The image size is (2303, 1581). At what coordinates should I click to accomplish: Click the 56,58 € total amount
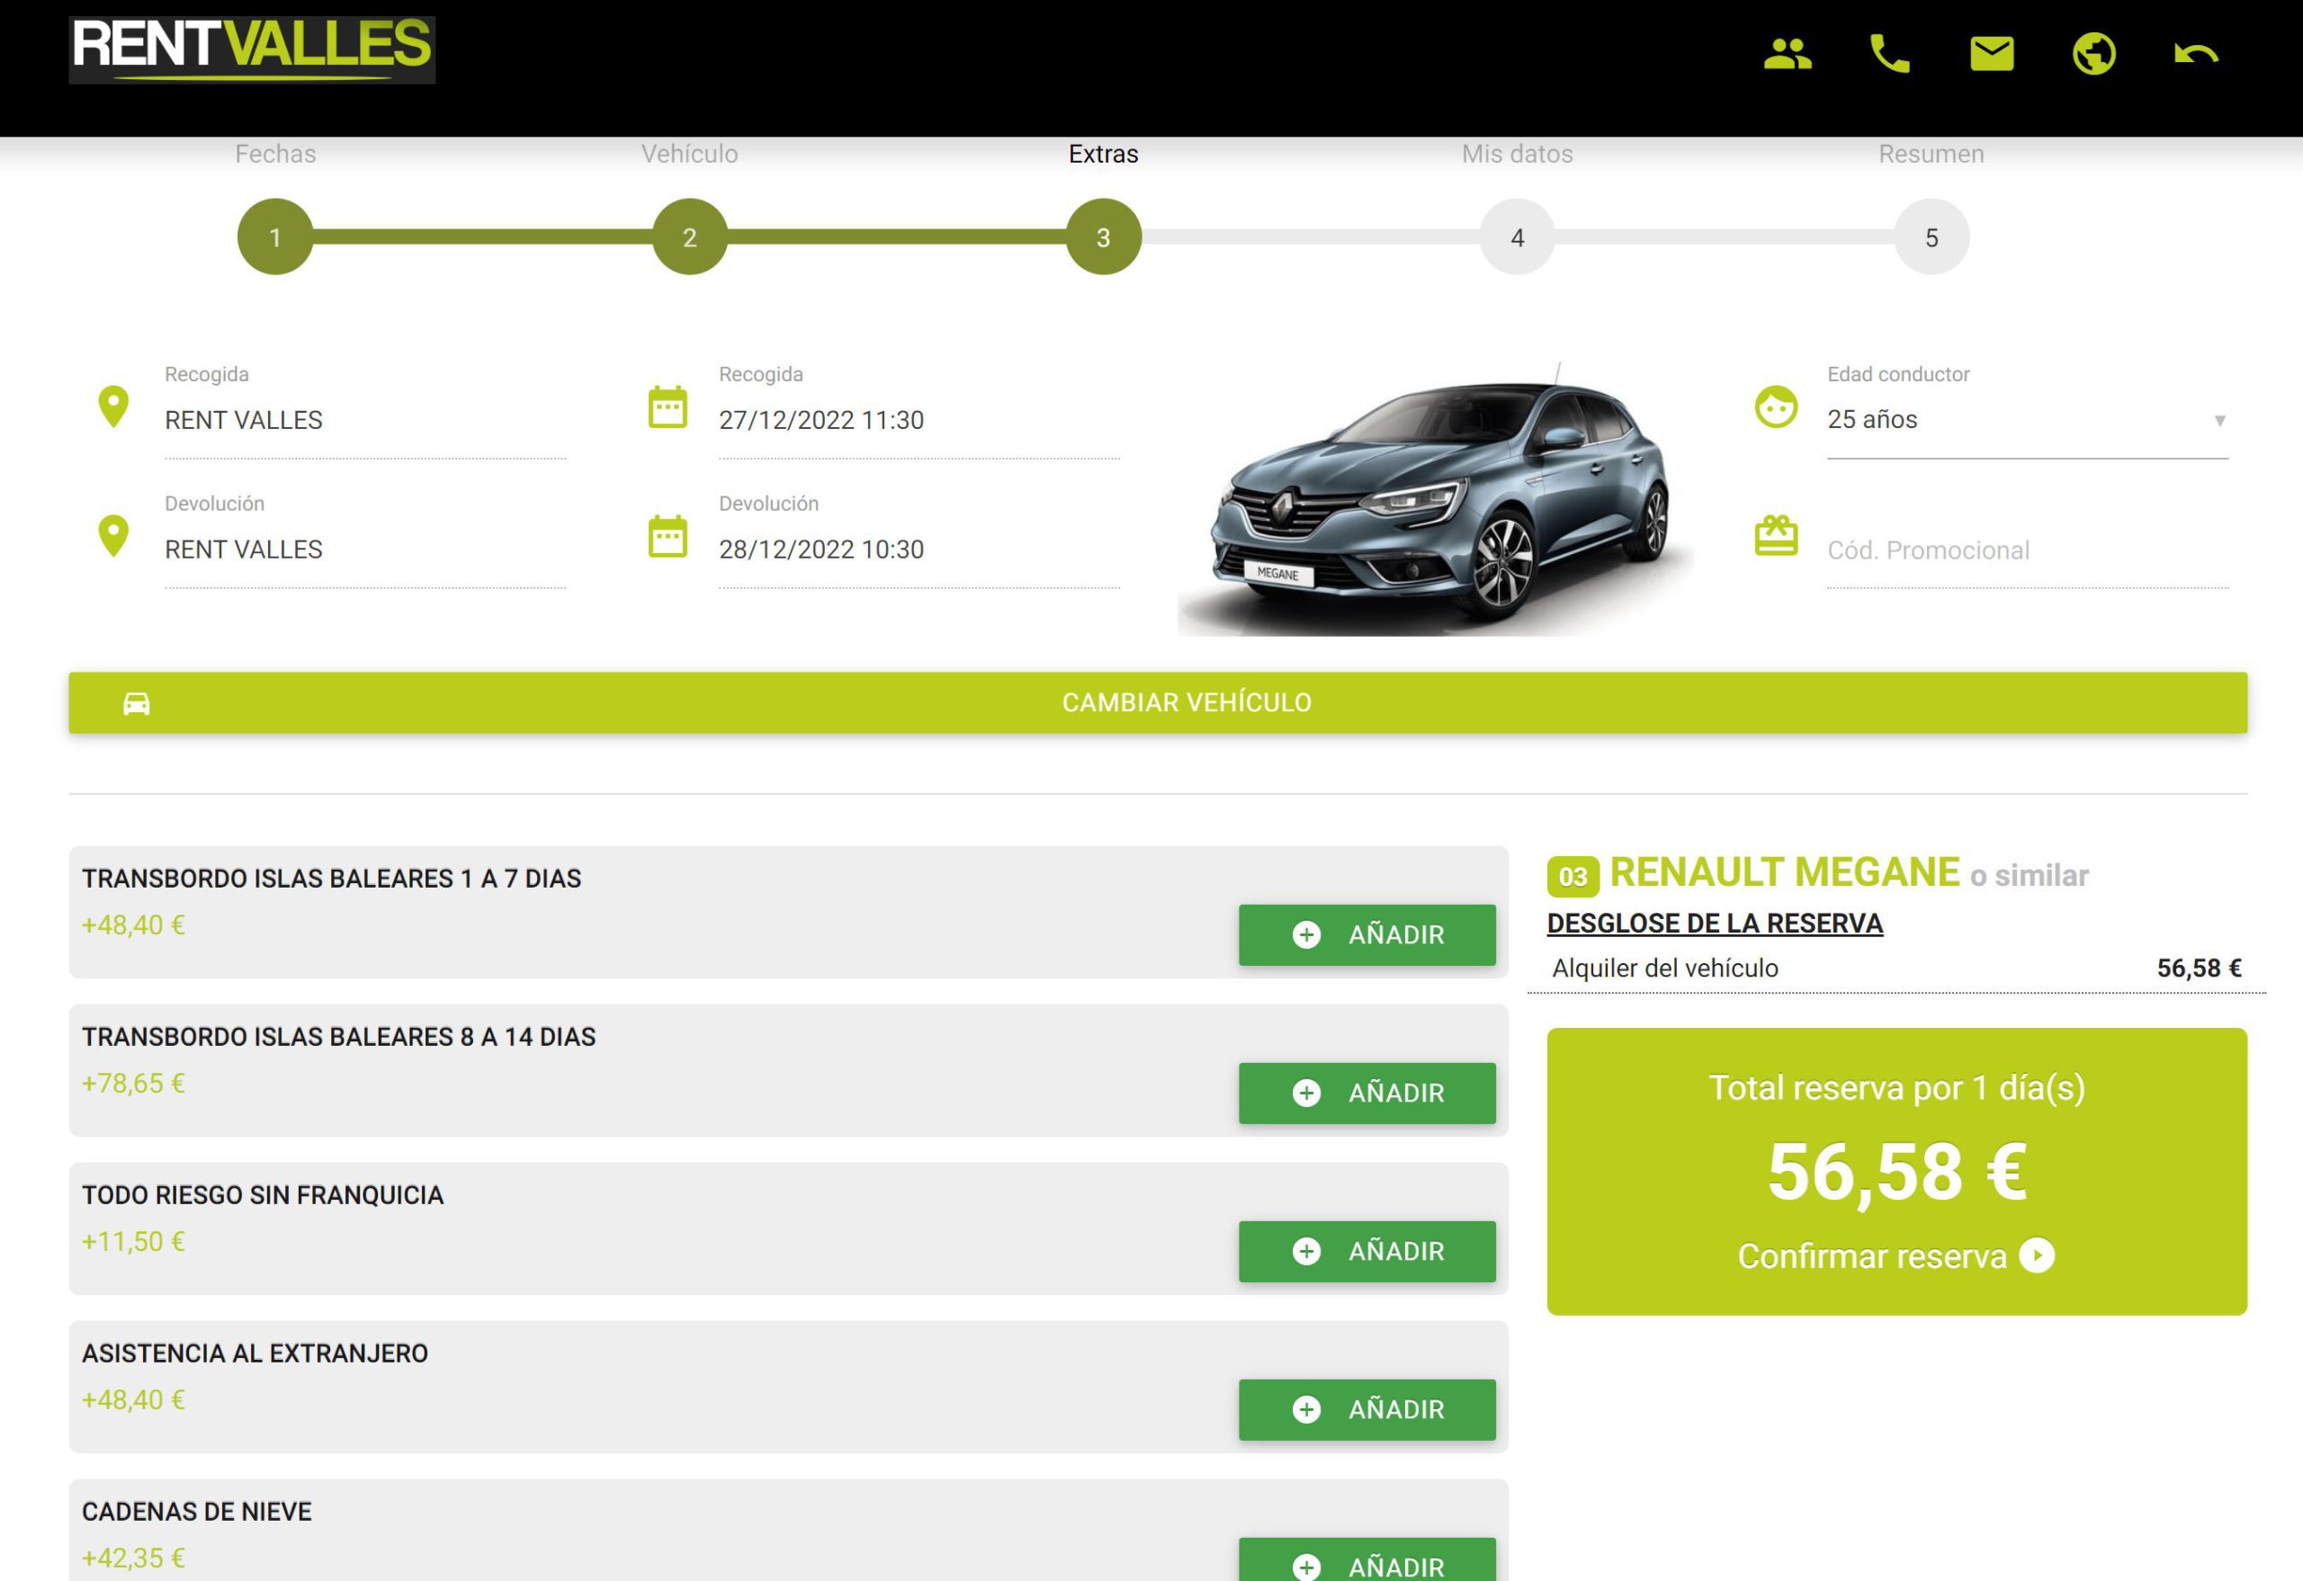1896,1172
